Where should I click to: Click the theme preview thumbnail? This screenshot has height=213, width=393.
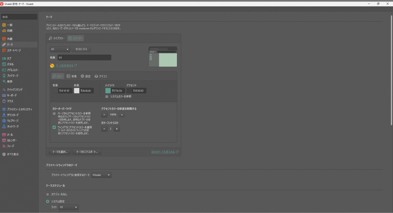(163, 57)
